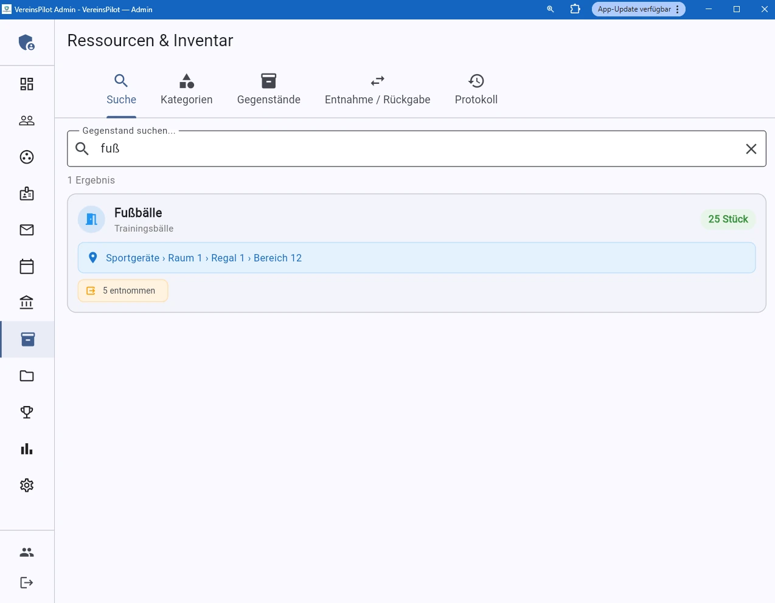
Task: Click the '5 entnommen' chip
Action: (x=123, y=291)
